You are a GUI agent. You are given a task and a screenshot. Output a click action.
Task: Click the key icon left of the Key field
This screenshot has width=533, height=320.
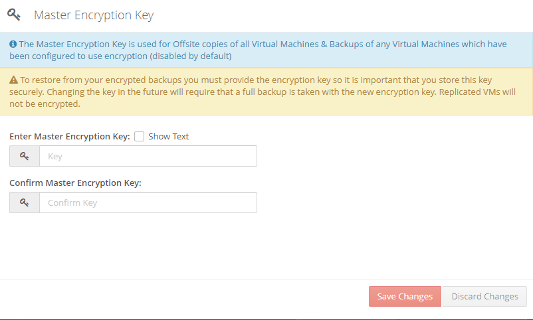25,156
